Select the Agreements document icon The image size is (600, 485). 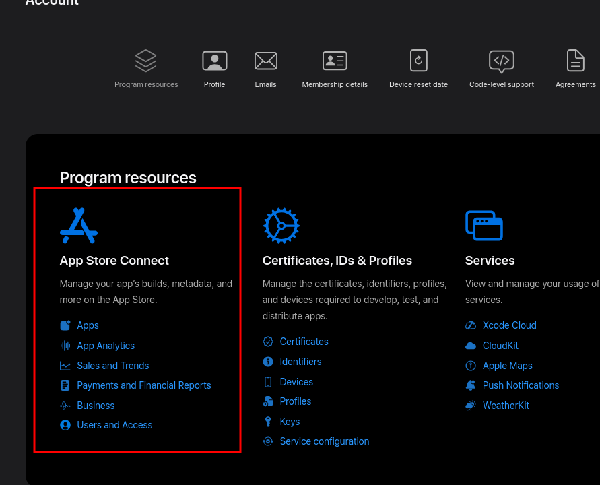coord(575,61)
